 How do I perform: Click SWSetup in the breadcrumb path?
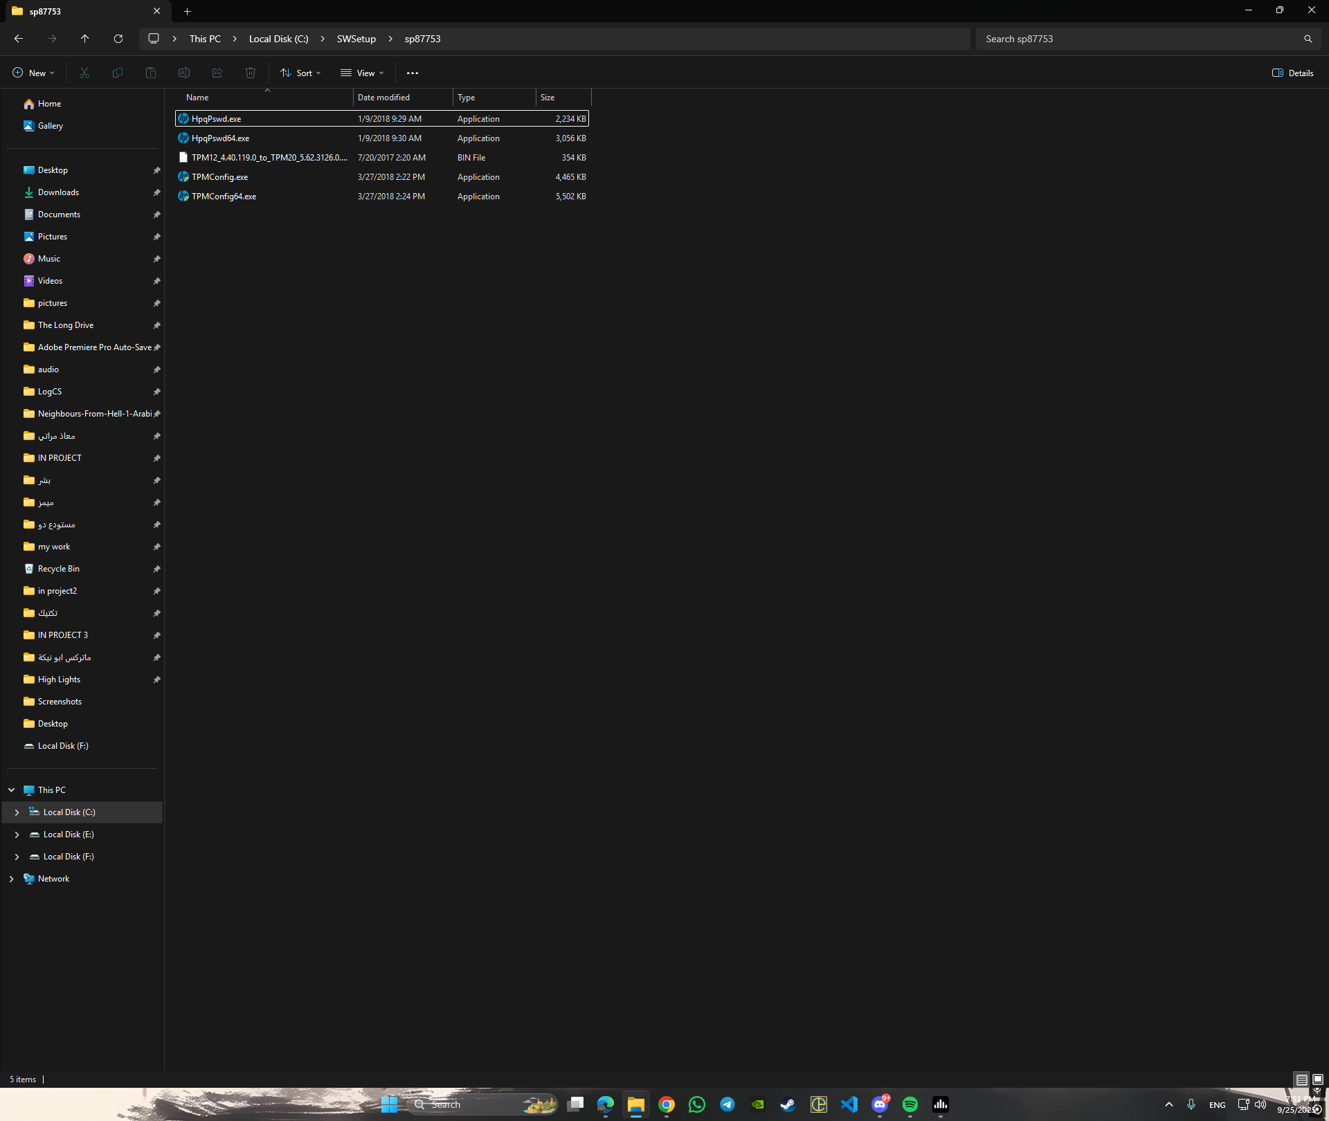[x=356, y=39]
